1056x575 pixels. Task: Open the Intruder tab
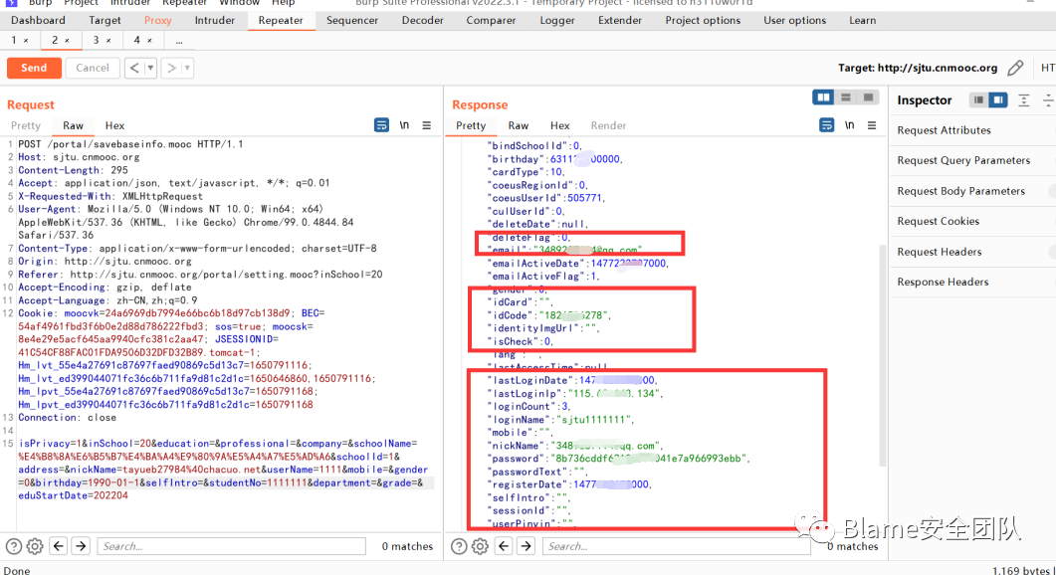[215, 20]
